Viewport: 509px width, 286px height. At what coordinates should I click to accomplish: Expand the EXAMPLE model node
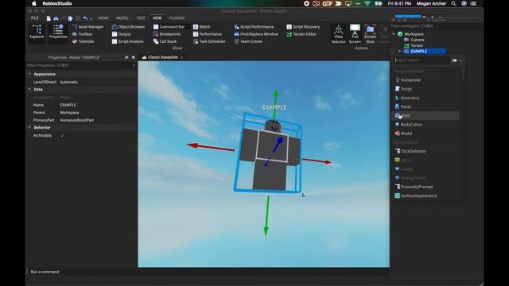point(399,51)
